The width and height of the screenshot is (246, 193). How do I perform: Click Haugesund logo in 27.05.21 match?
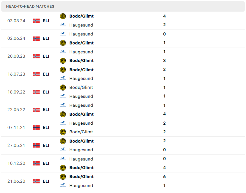63,150
